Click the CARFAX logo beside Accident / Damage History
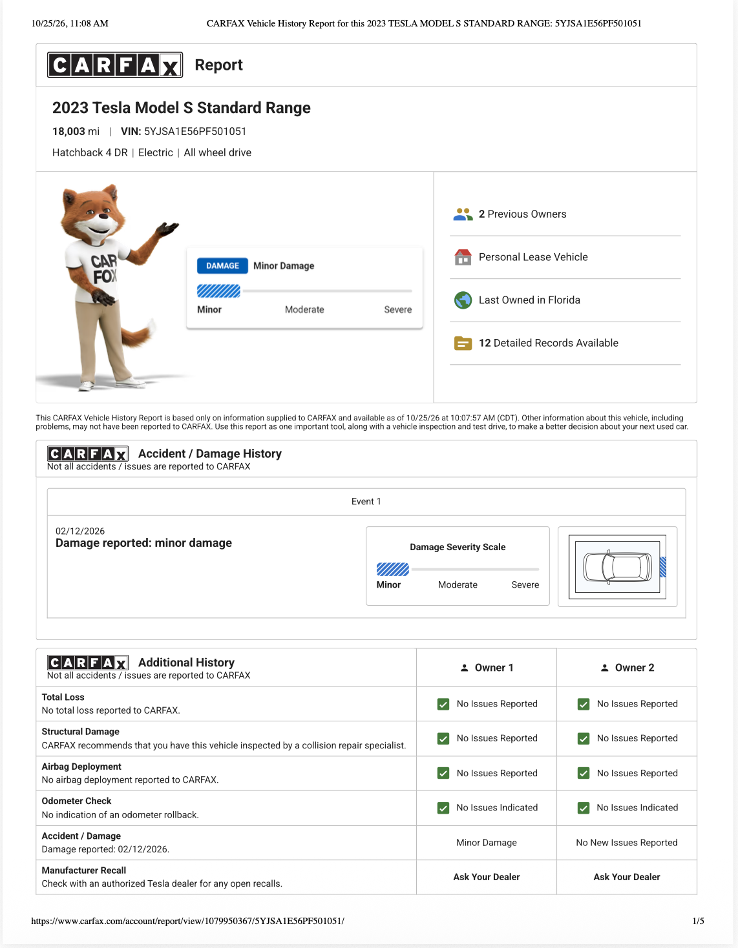The height and width of the screenshot is (948, 738). coord(88,454)
